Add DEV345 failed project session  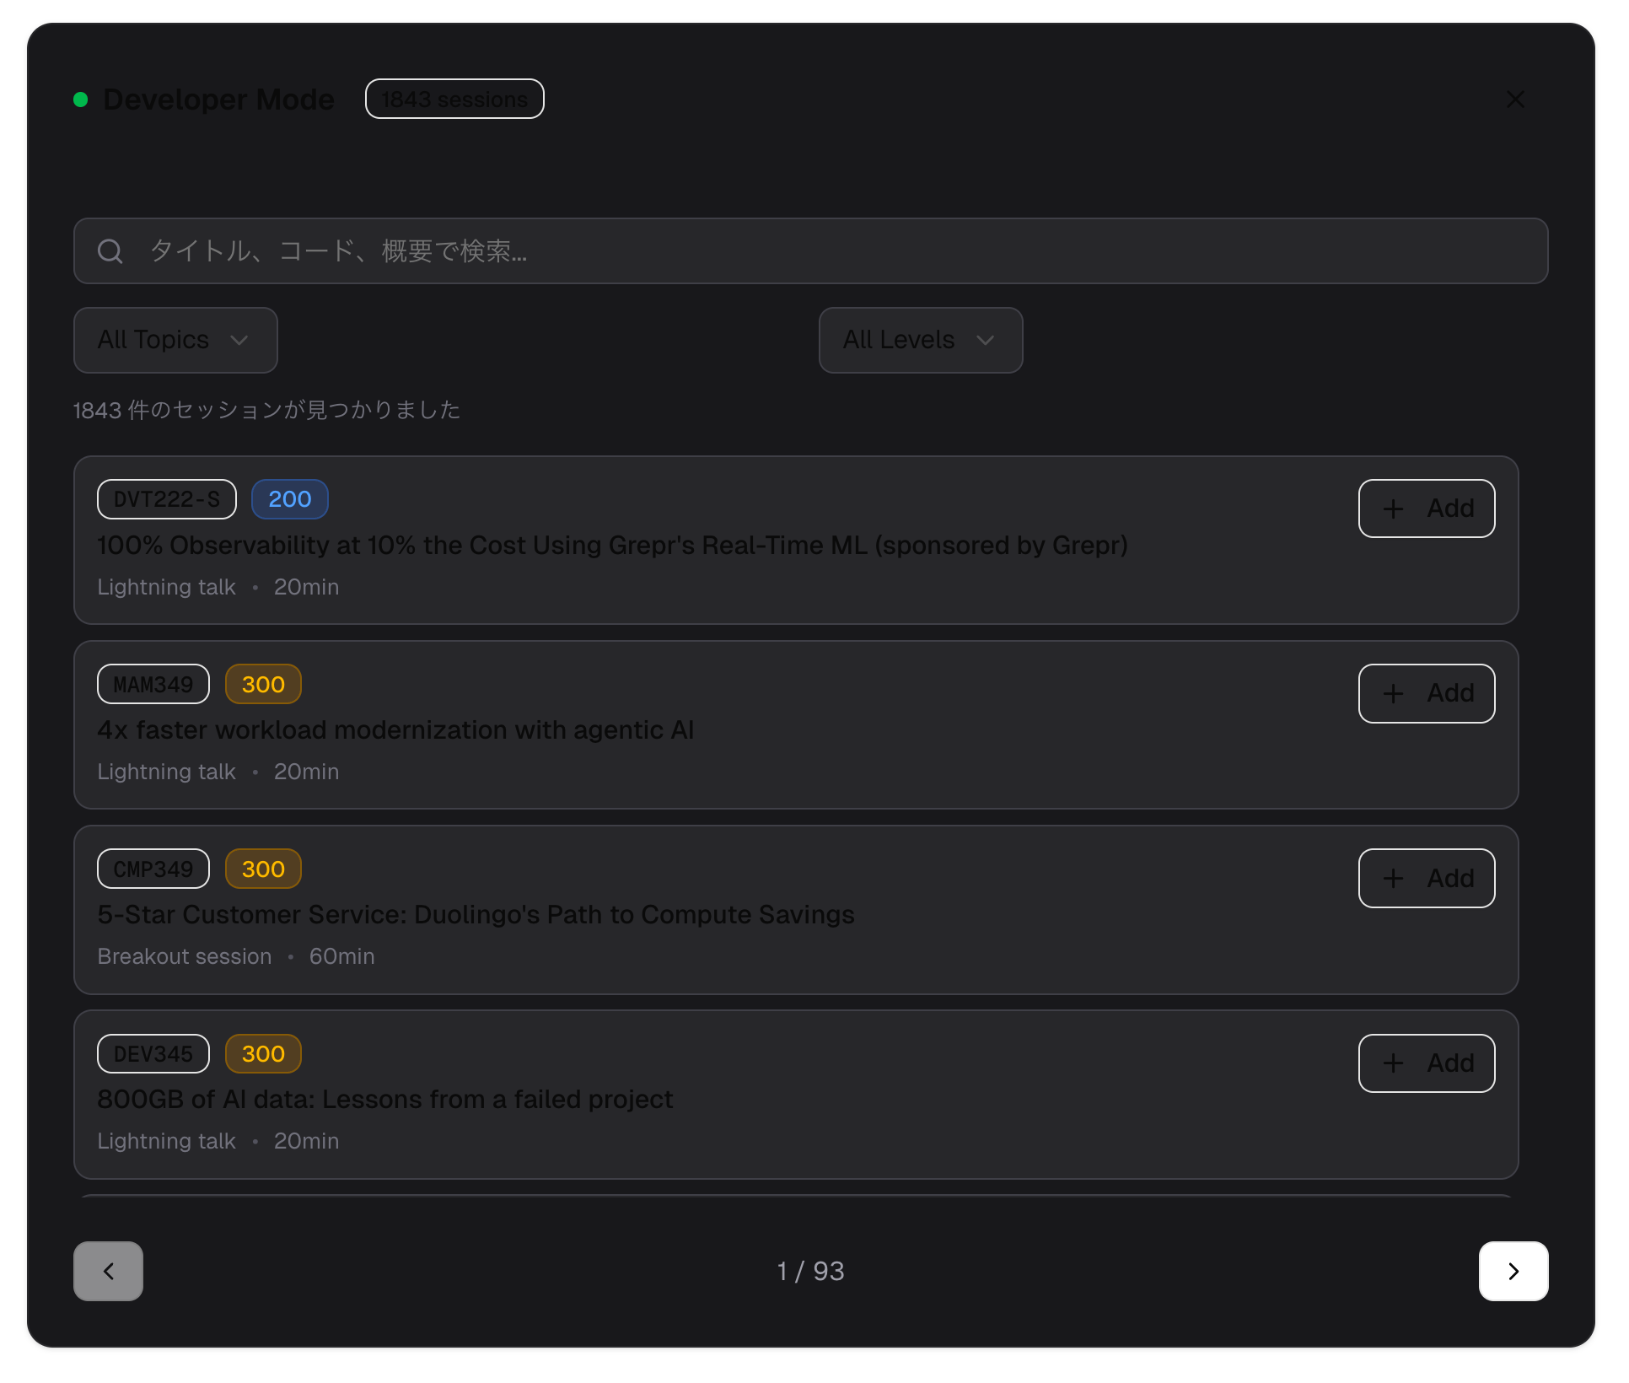coord(1426,1063)
